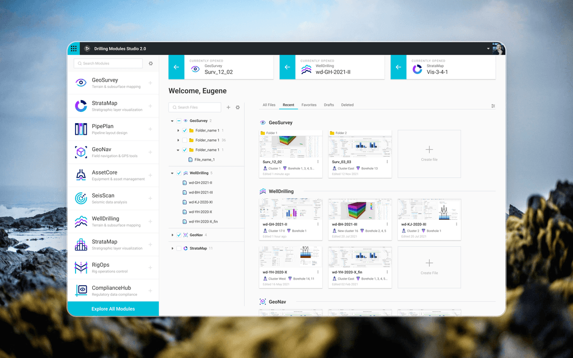Screen dimensions: 573x358
Task: Add the GeoSurvey module with plus icon
Action: (x=150, y=83)
